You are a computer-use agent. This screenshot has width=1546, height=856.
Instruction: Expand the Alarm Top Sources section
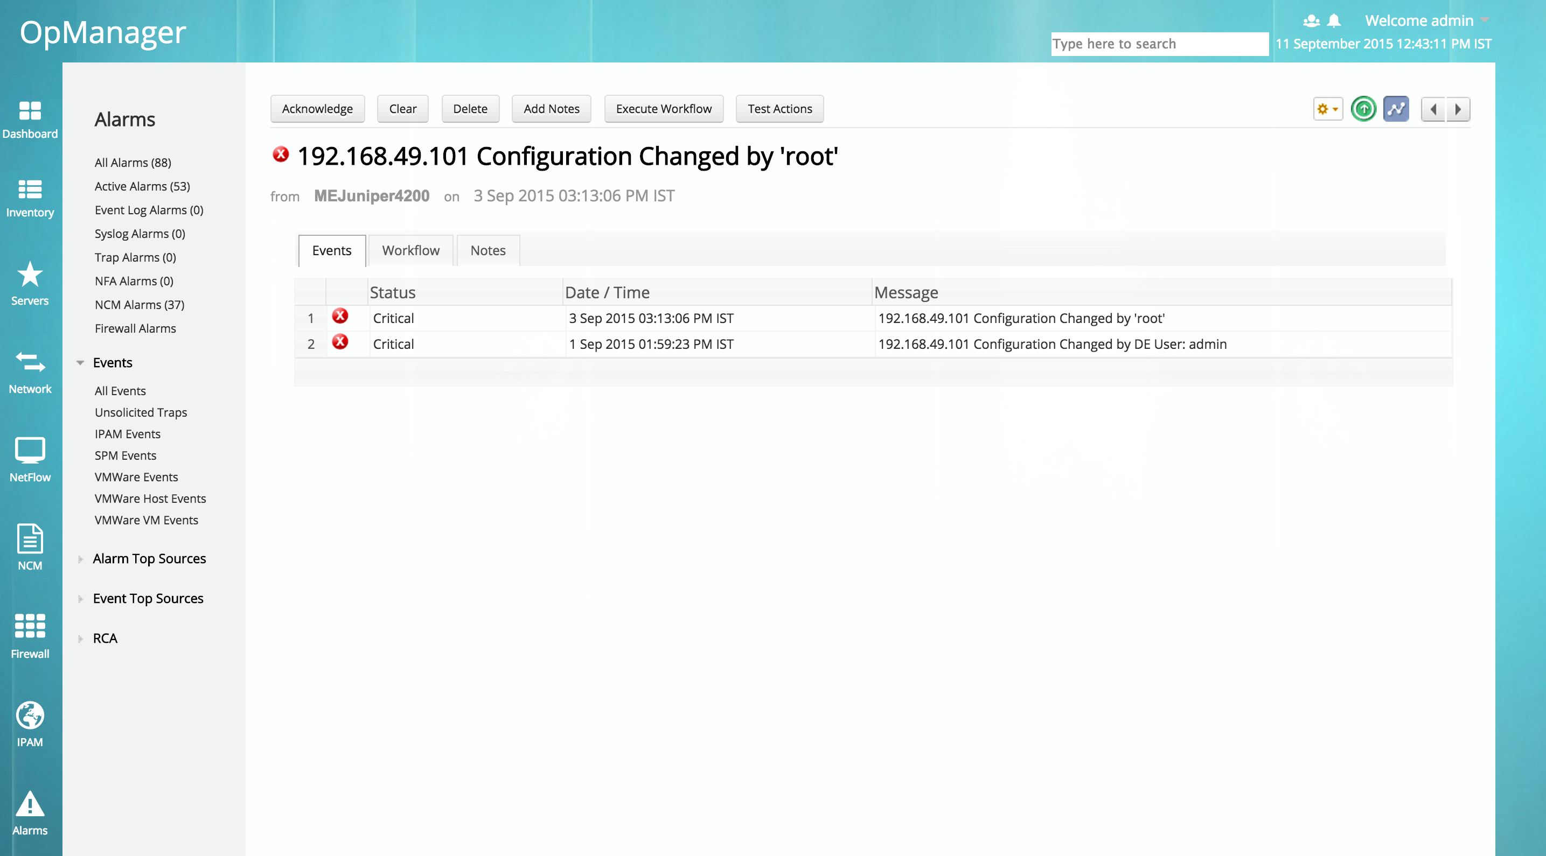[149, 558]
